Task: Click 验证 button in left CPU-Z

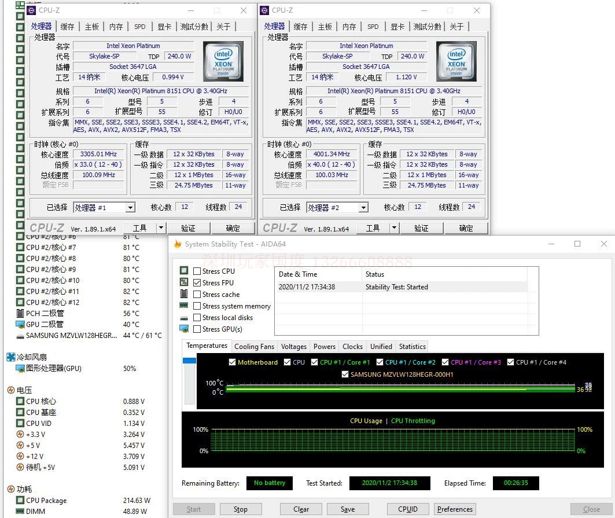Action: point(188,228)
